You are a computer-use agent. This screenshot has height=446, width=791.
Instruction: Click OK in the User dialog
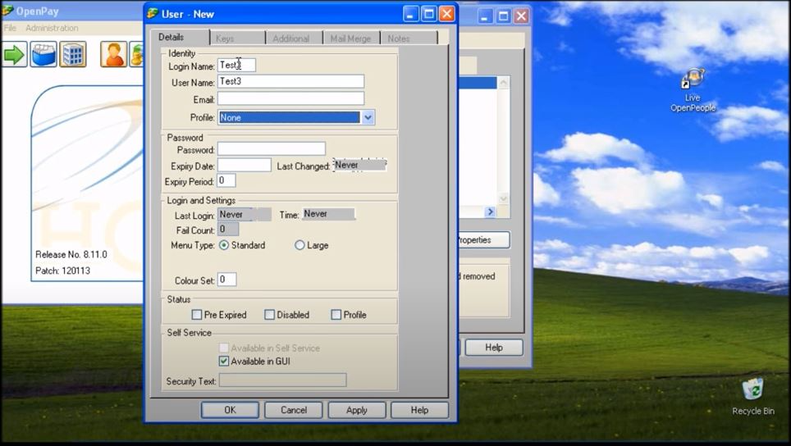coord(230,410)
